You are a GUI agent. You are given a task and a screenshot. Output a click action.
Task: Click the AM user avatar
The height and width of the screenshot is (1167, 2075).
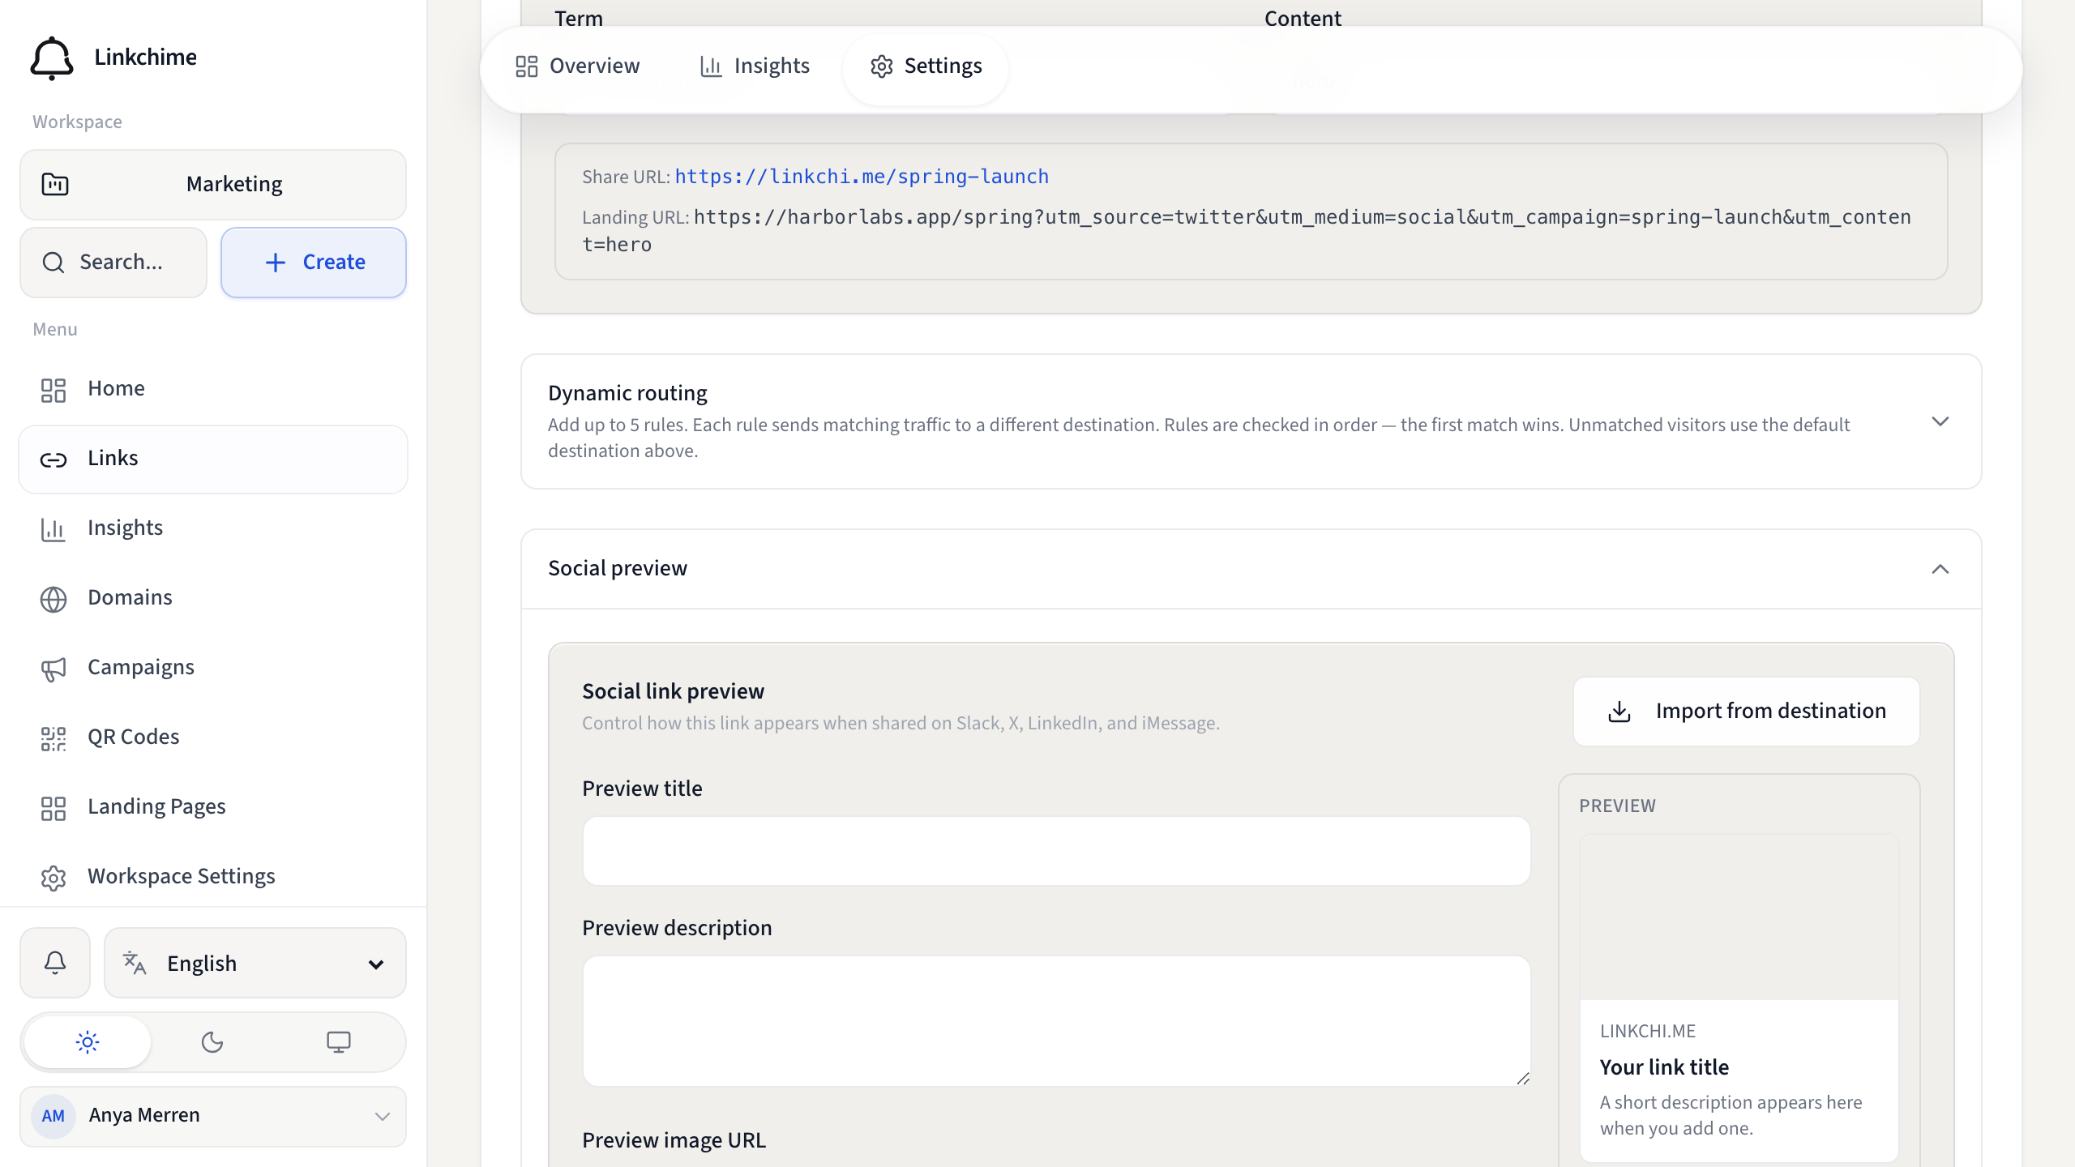(53, 1116)
